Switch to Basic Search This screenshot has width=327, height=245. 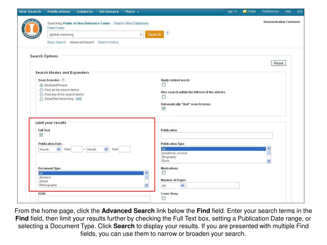[x=57, y=42]
